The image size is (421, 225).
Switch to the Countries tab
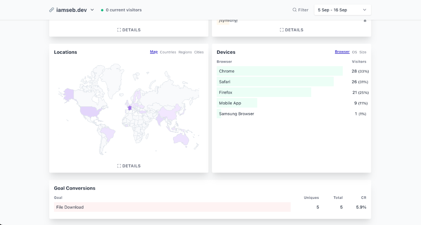168,52
